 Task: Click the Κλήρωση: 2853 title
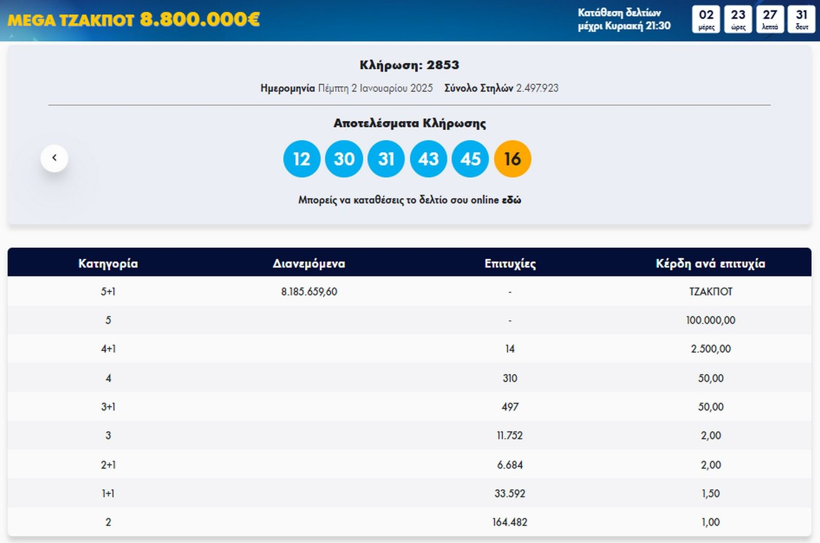pos(409,65)
